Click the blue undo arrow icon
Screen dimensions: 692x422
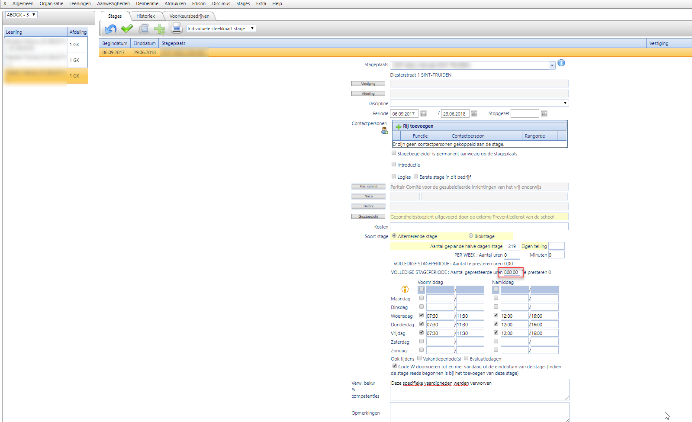pos(110,29)
